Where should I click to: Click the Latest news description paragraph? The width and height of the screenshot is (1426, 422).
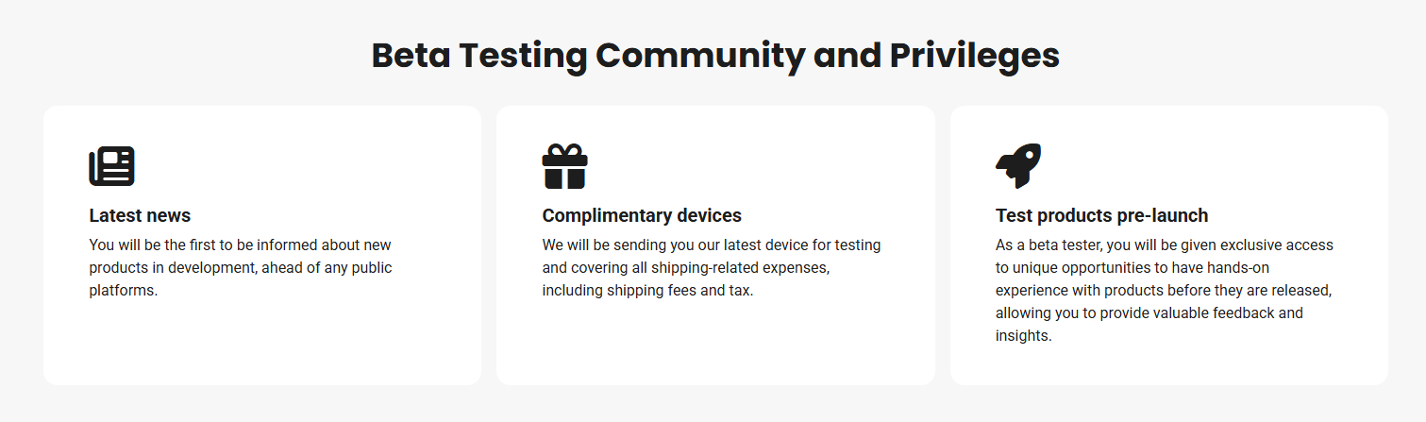point(241,267)
